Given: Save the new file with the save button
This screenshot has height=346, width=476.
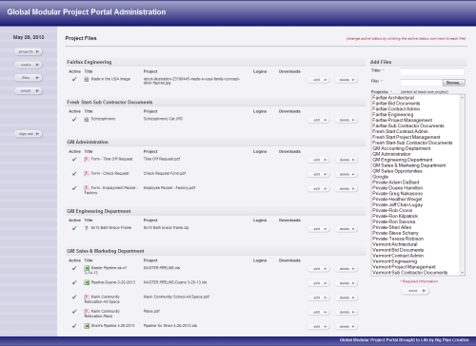Looking at the screenshot, I should coord(415,291).
